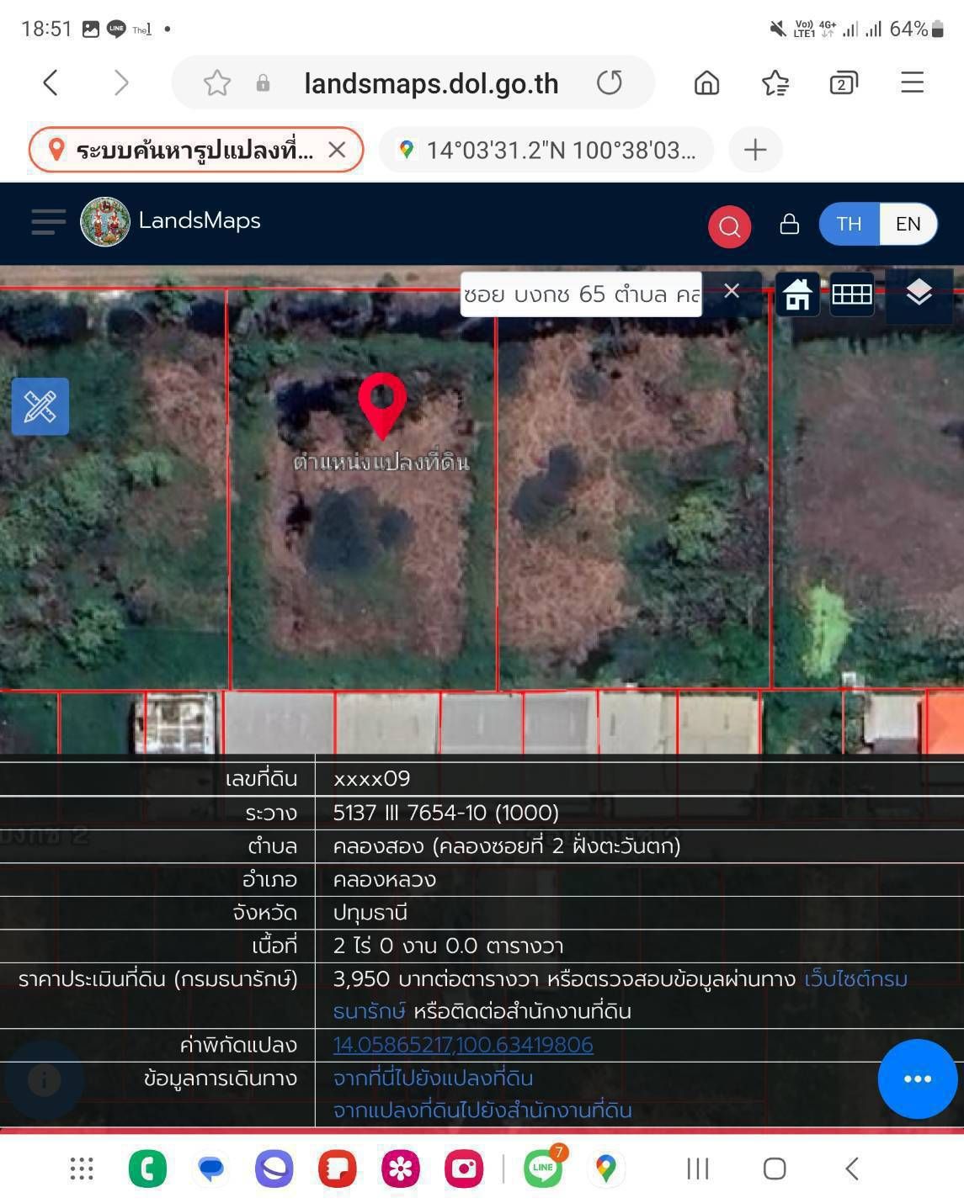Image resolution: width=964 pixels, height=1203 pixels.
Task: Clear the ซอย บงกช 65 search box
Action: [732, 291]
